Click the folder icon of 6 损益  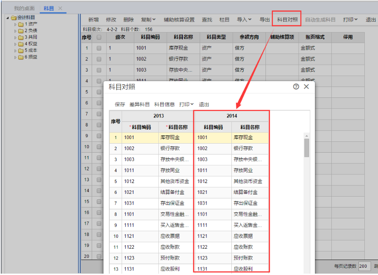[x=21, y=57]
